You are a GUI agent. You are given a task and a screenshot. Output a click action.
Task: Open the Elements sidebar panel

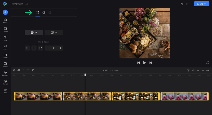tap(5, 73)
